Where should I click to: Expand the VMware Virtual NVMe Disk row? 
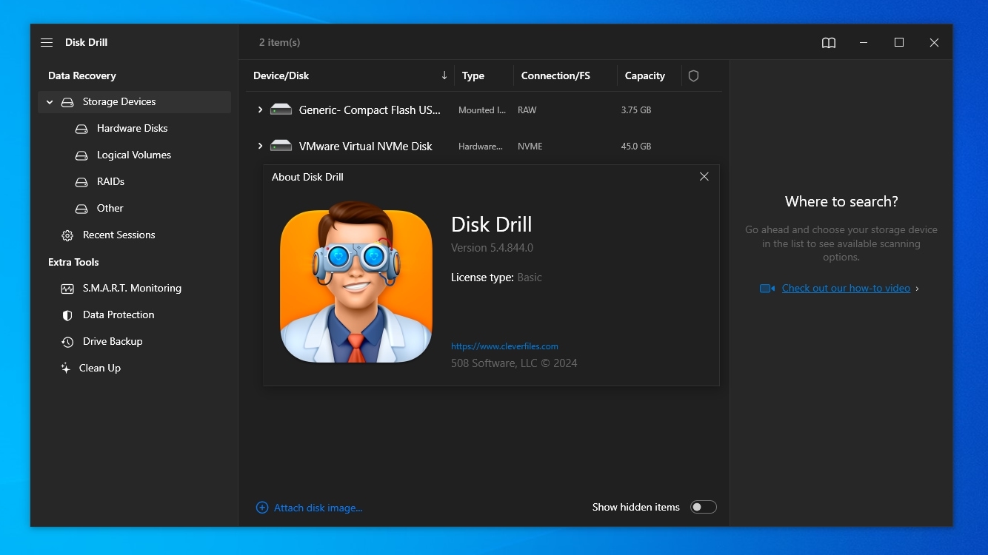pos(260,146)
